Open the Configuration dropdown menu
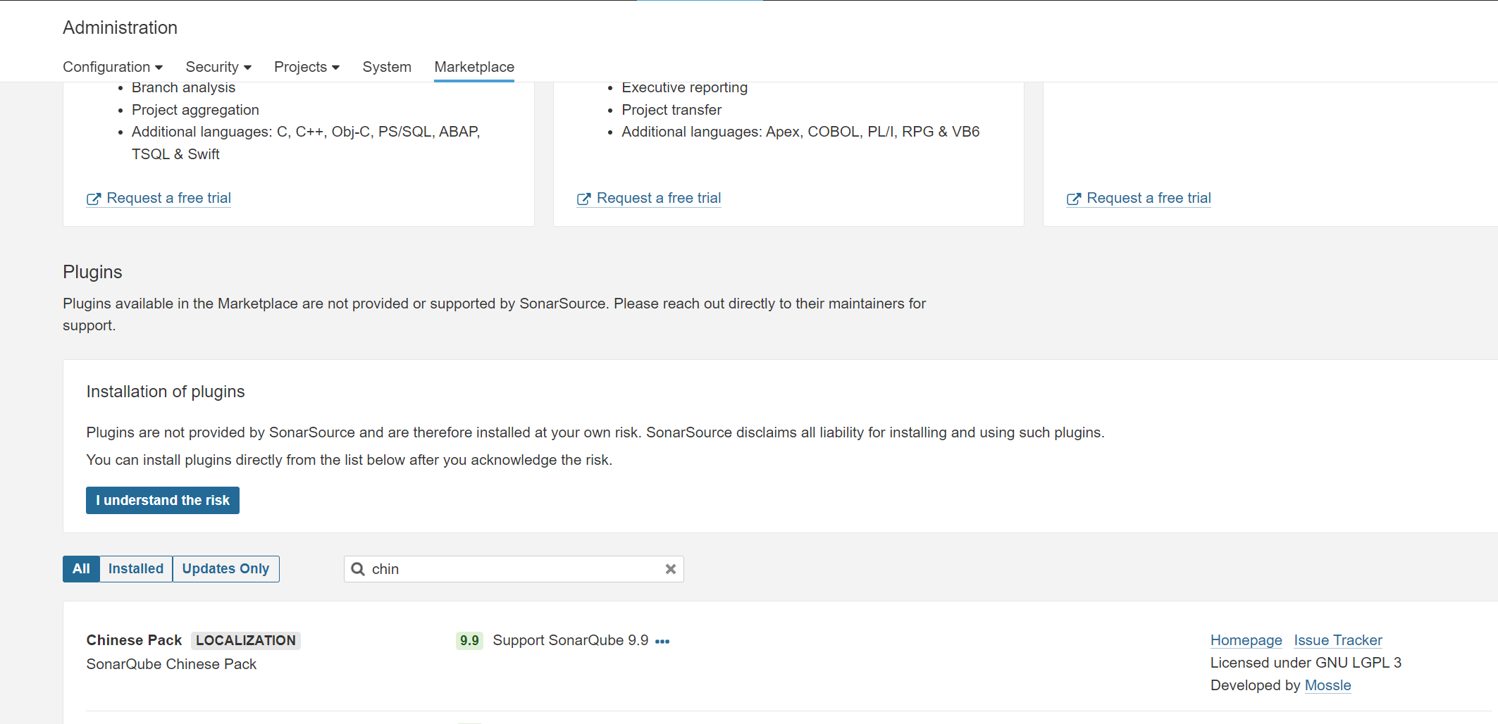 pos(113,67)
